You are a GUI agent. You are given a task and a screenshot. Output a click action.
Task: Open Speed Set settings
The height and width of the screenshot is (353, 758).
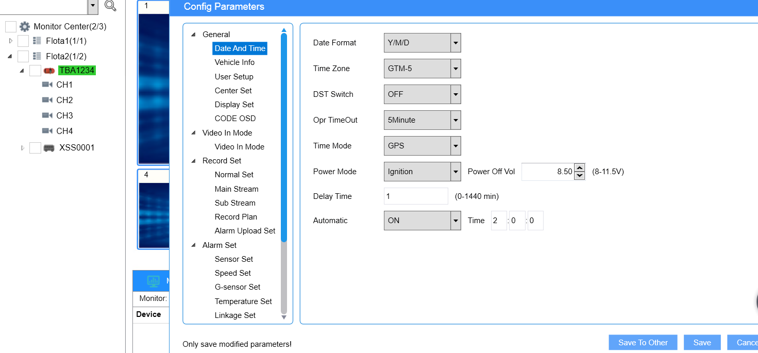click(x=233, y=273)
